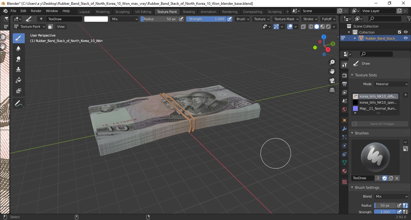This screenshot has height=220, width=411.
Task: Switch to Sculpting workspace tab
Action: tap(122, 12)
